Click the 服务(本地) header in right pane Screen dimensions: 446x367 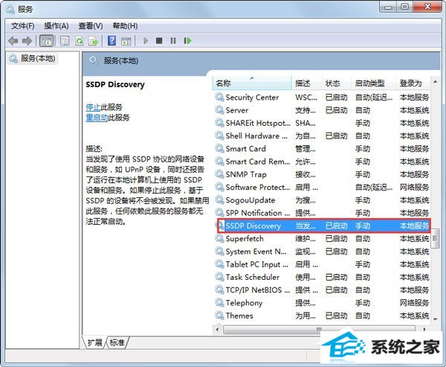(121, 60)
